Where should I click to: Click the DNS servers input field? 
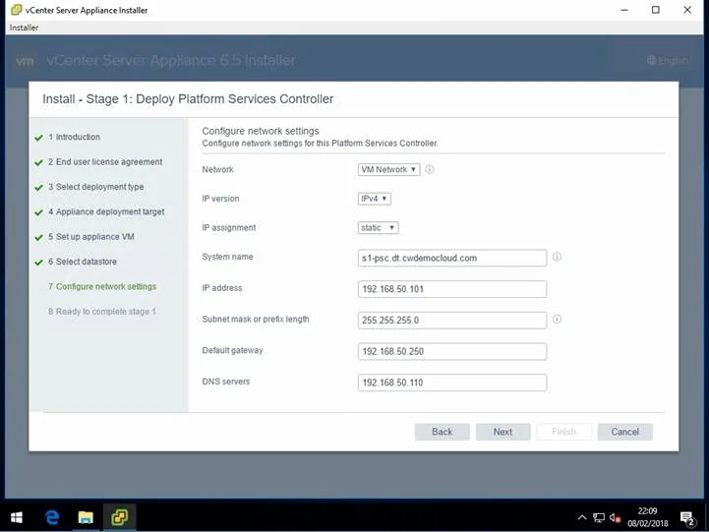[452, 383]
